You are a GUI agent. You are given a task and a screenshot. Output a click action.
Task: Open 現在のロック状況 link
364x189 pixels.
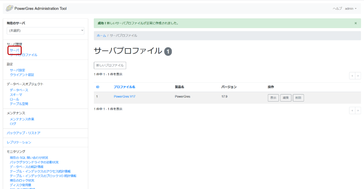click(22, 180)
